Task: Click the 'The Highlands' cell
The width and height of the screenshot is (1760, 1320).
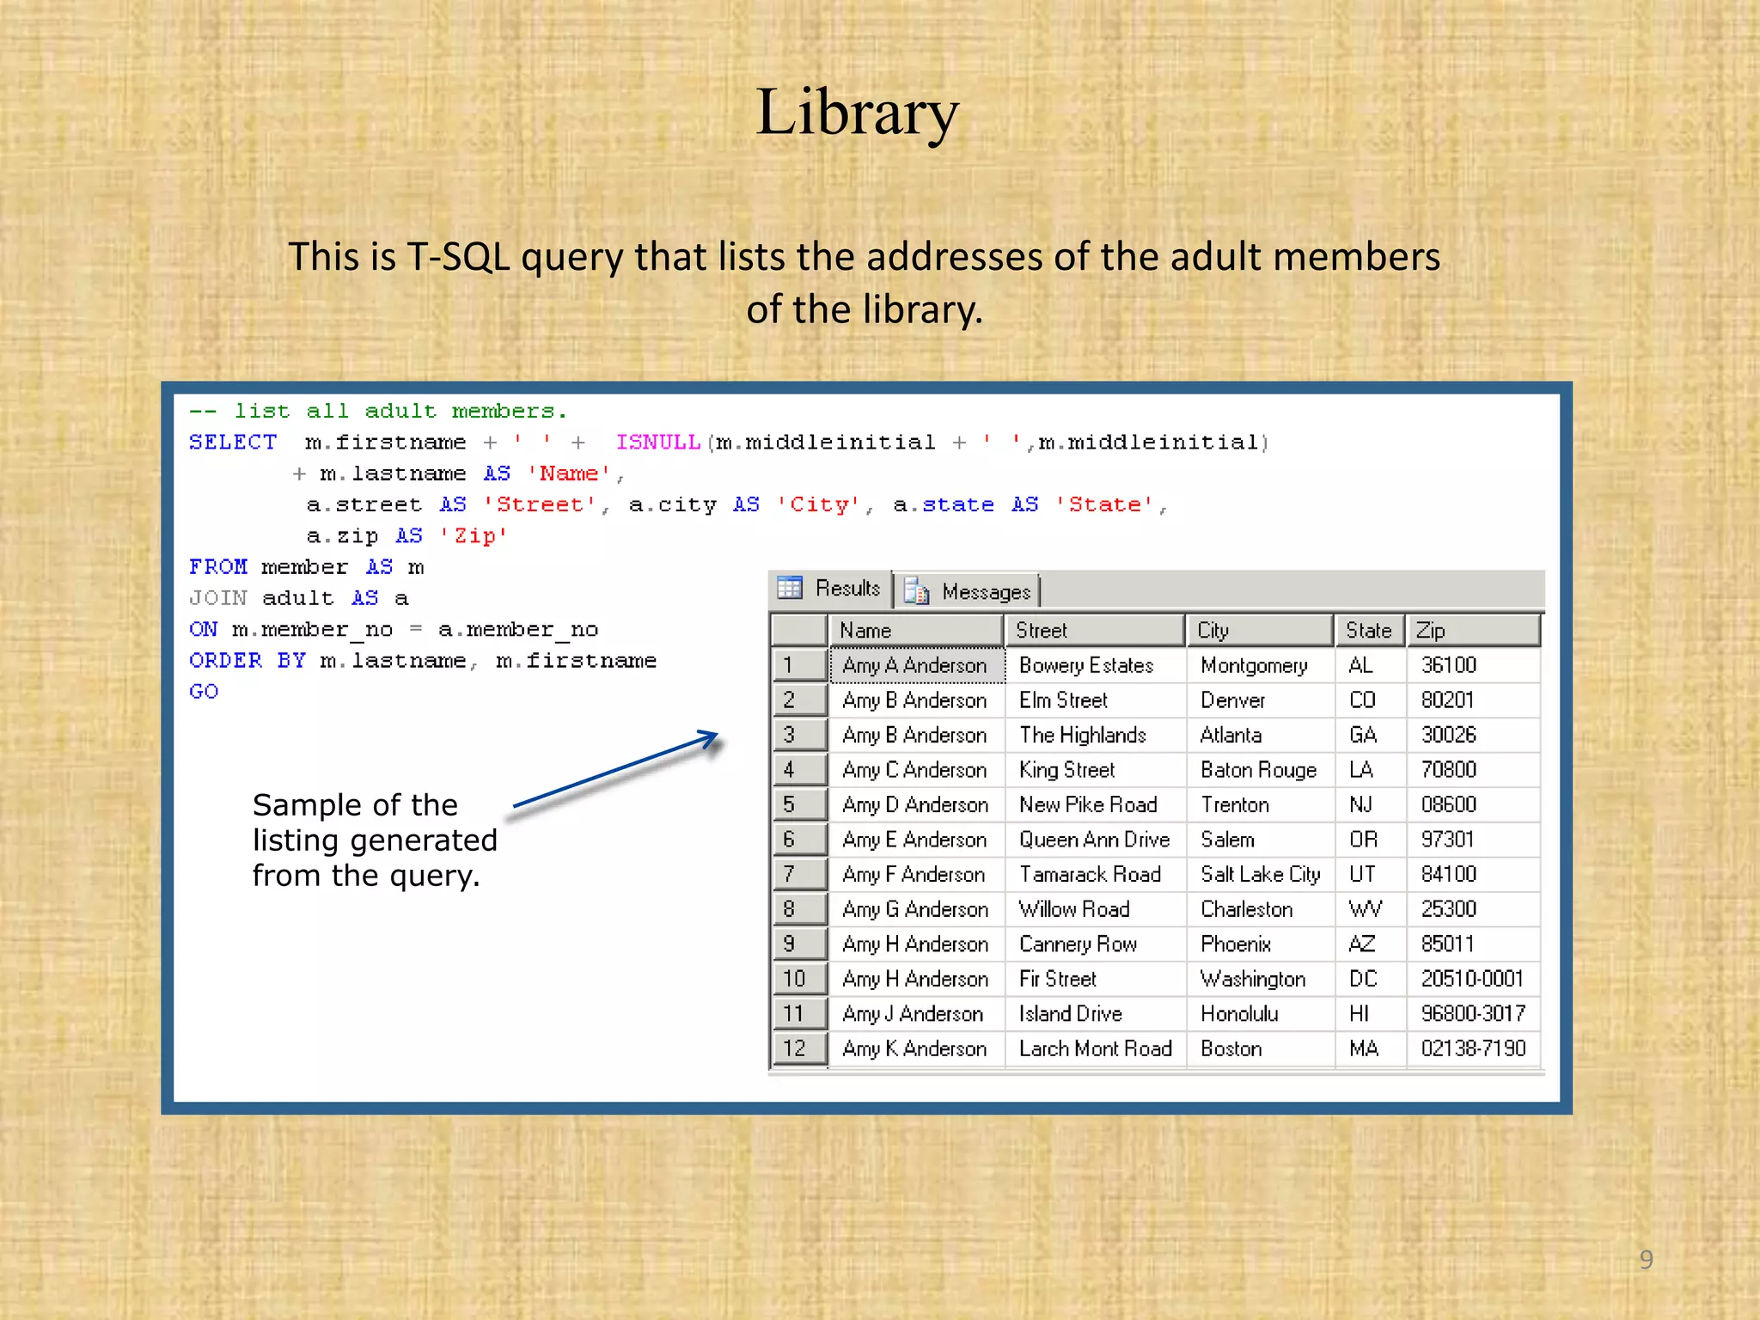Action: [x=1096, y=735]
